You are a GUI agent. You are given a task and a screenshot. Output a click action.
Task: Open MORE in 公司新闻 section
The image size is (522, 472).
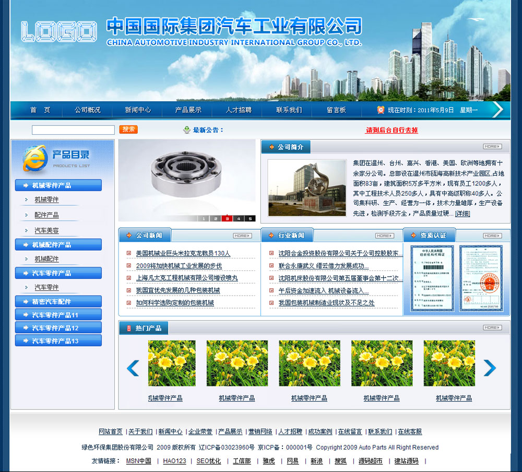coord(242,236)
